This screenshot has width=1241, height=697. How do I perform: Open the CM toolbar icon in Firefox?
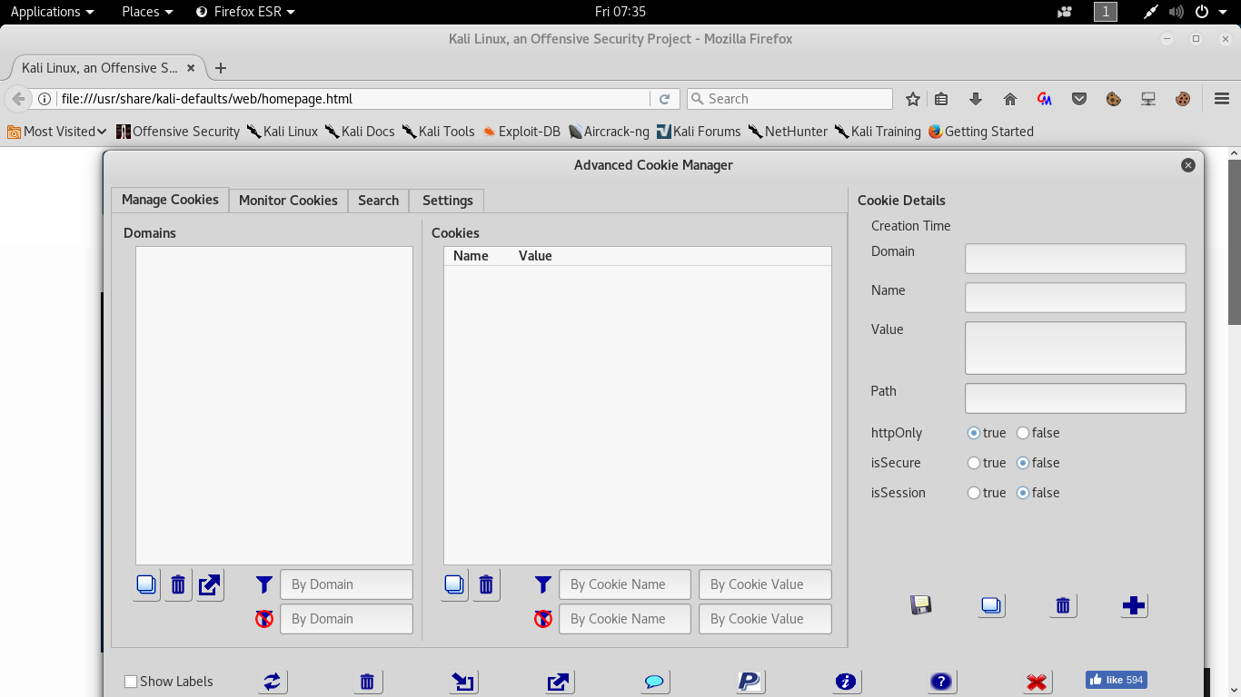pos(1045,99)
